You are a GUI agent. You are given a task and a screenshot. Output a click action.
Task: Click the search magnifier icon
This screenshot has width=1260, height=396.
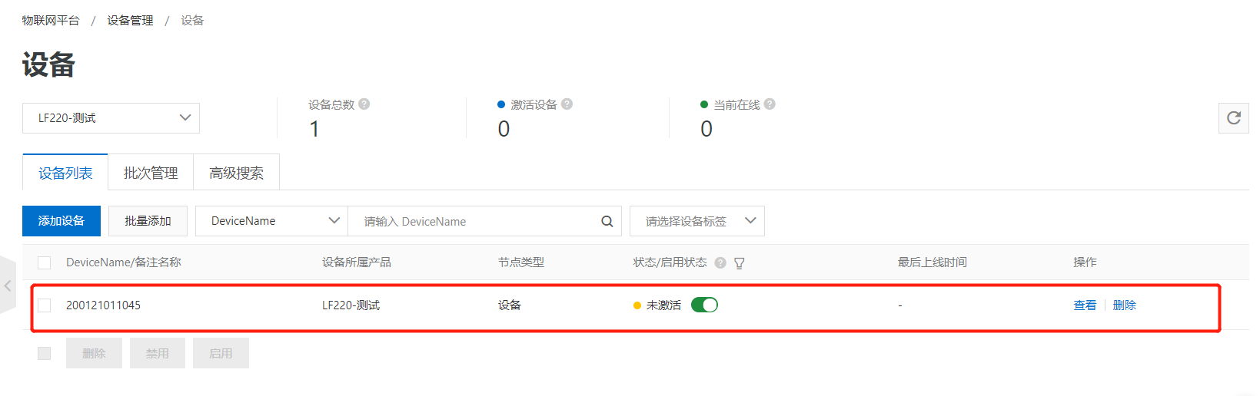(x=607, y=222)
